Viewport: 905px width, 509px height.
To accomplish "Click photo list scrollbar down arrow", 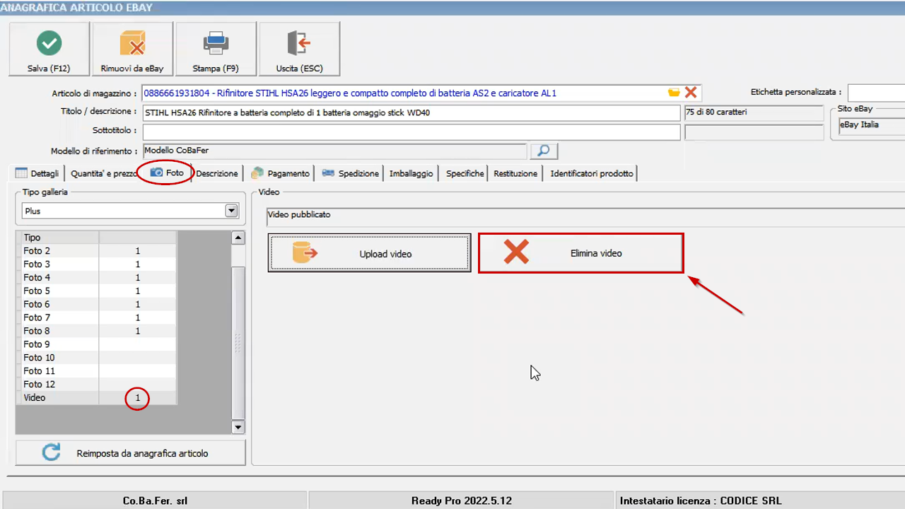I will point(238,427).
